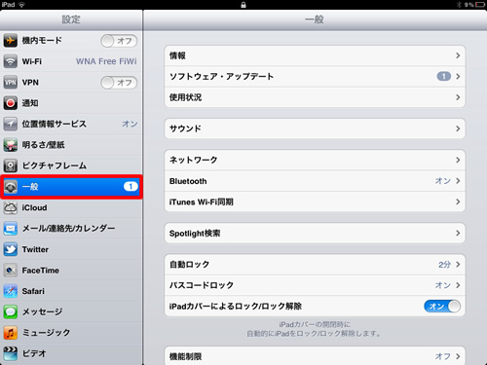Tap オン value on パスコードロック row
The image size is (487, 365).
click(443, 285)
